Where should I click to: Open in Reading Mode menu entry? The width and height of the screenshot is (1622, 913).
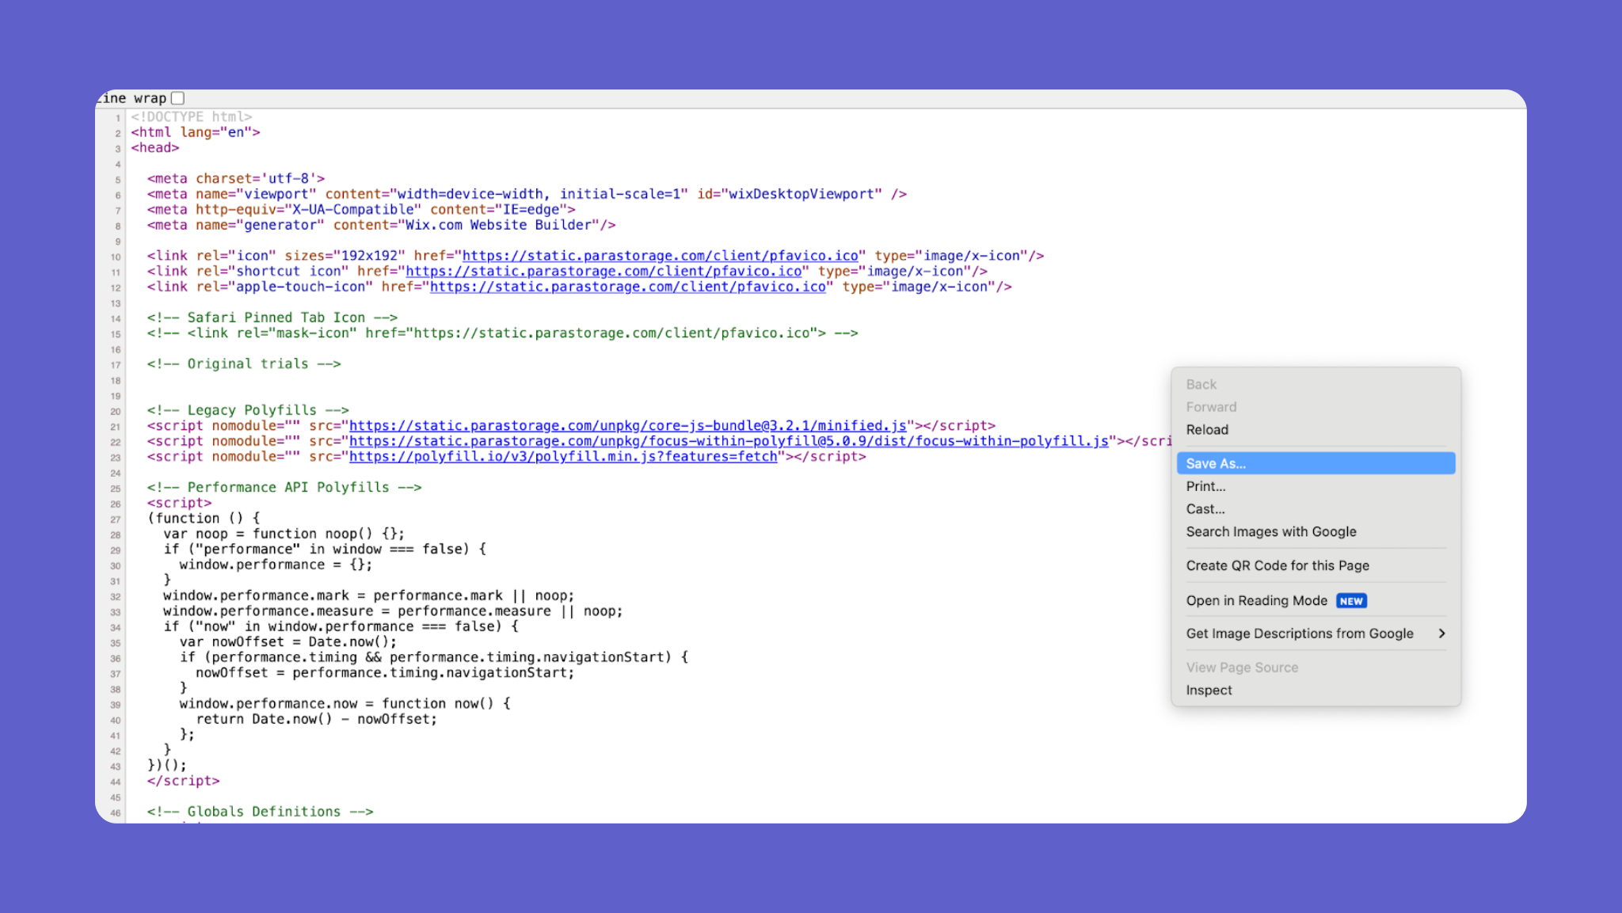[1315, 600]
